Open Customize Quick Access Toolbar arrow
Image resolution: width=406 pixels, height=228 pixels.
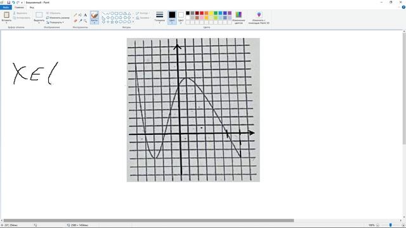click(22, 3)
